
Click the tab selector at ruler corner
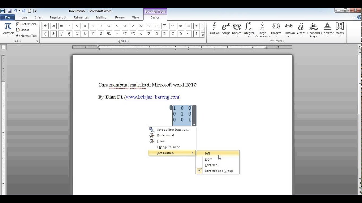tap(3, 47)
